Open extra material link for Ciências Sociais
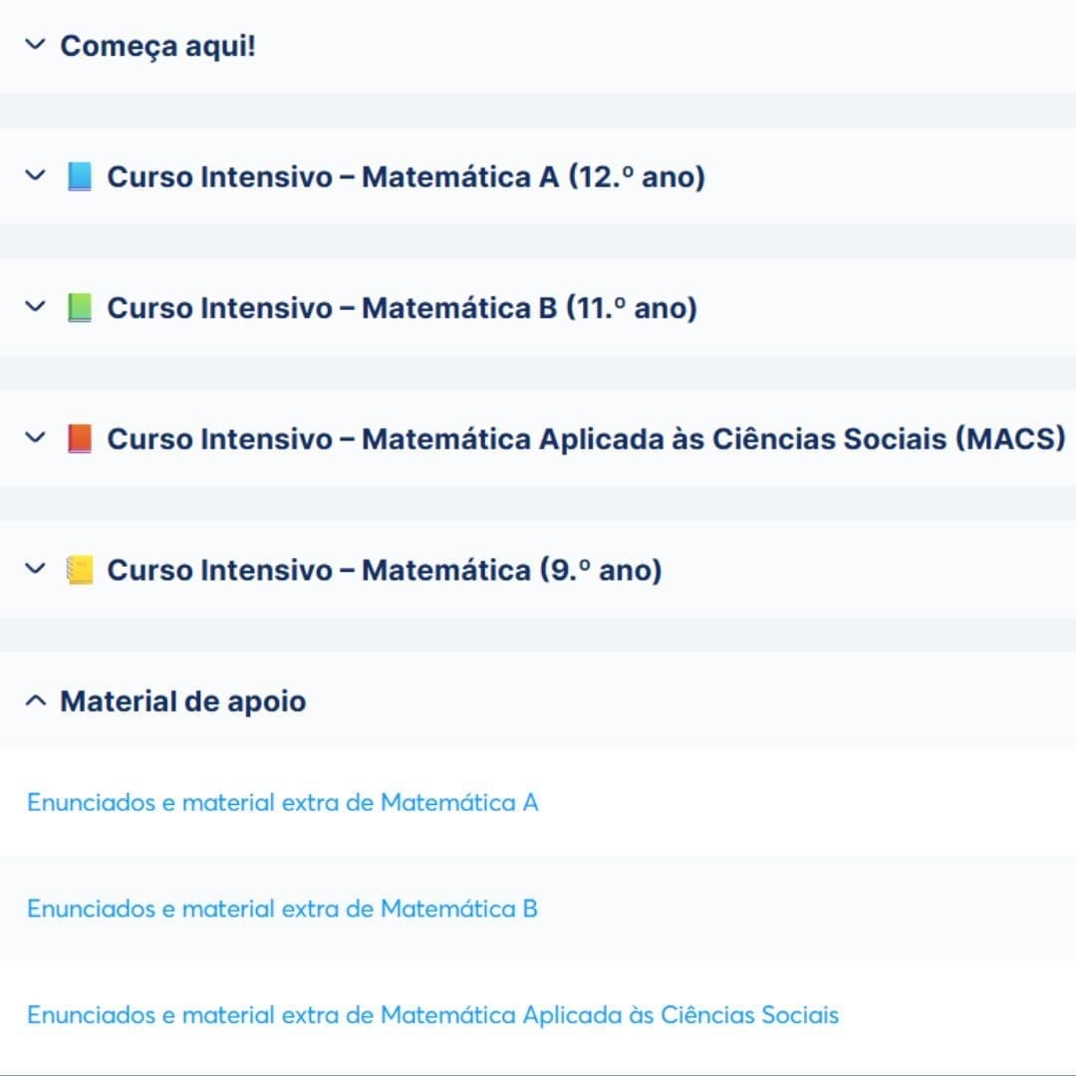1076x1076 pixels. (432, 1015)
